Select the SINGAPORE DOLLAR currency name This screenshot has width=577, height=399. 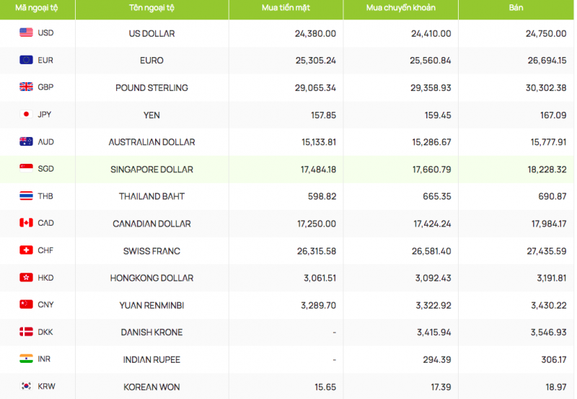(x=151, y=170)
